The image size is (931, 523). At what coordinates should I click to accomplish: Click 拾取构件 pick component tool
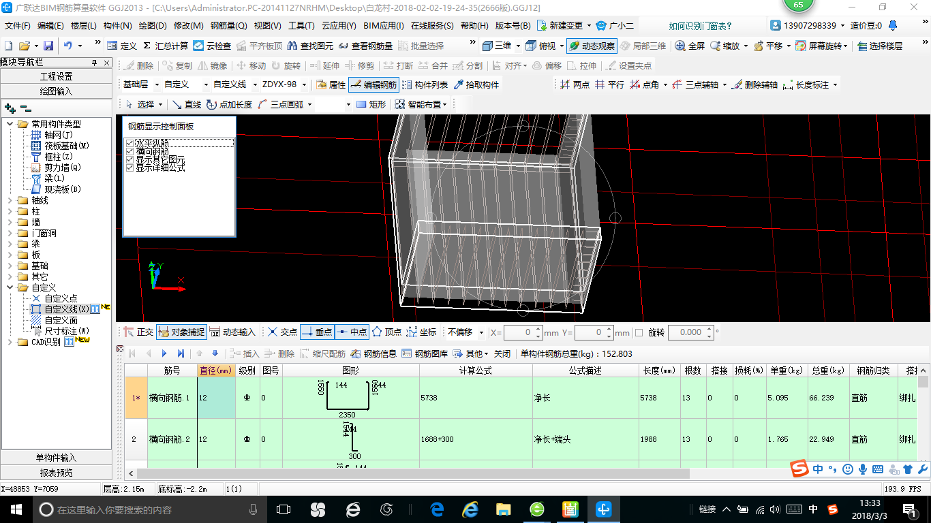pos(476,84)
